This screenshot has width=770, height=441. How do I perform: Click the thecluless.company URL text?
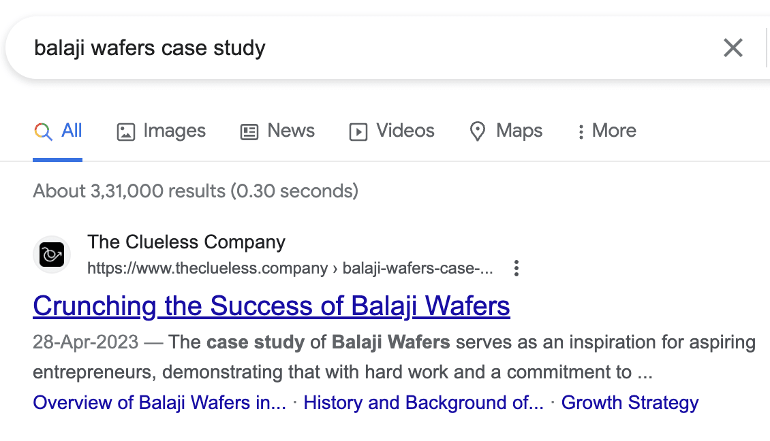tap(207, 268)
